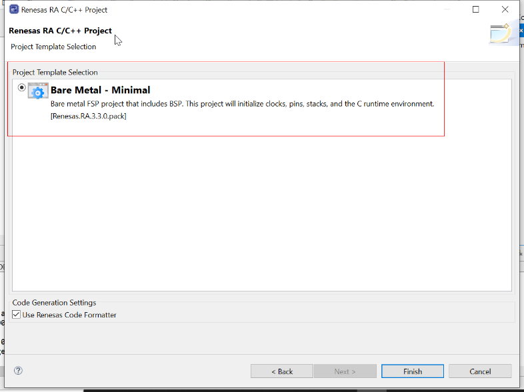
Task: Click the "Use Renesas Code Formatter" label text
Action: [69, 315]
